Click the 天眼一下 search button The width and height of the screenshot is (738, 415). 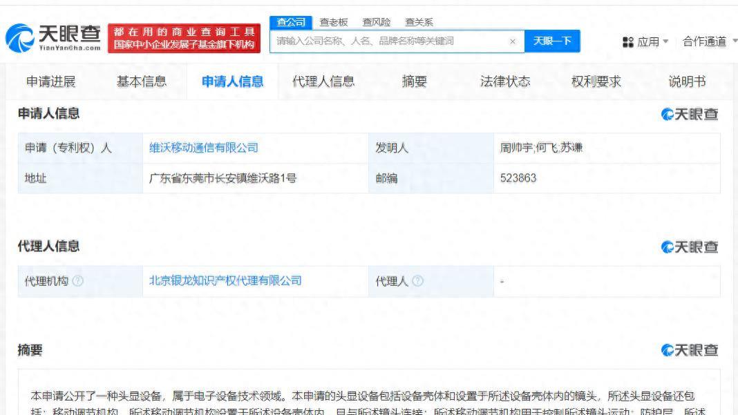[x=552, y=41]
